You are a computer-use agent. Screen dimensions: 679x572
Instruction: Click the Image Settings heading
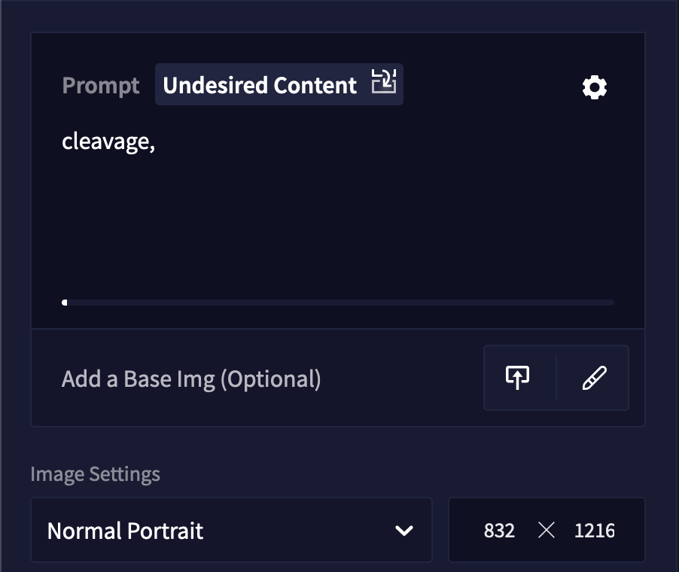click(96, 474)
